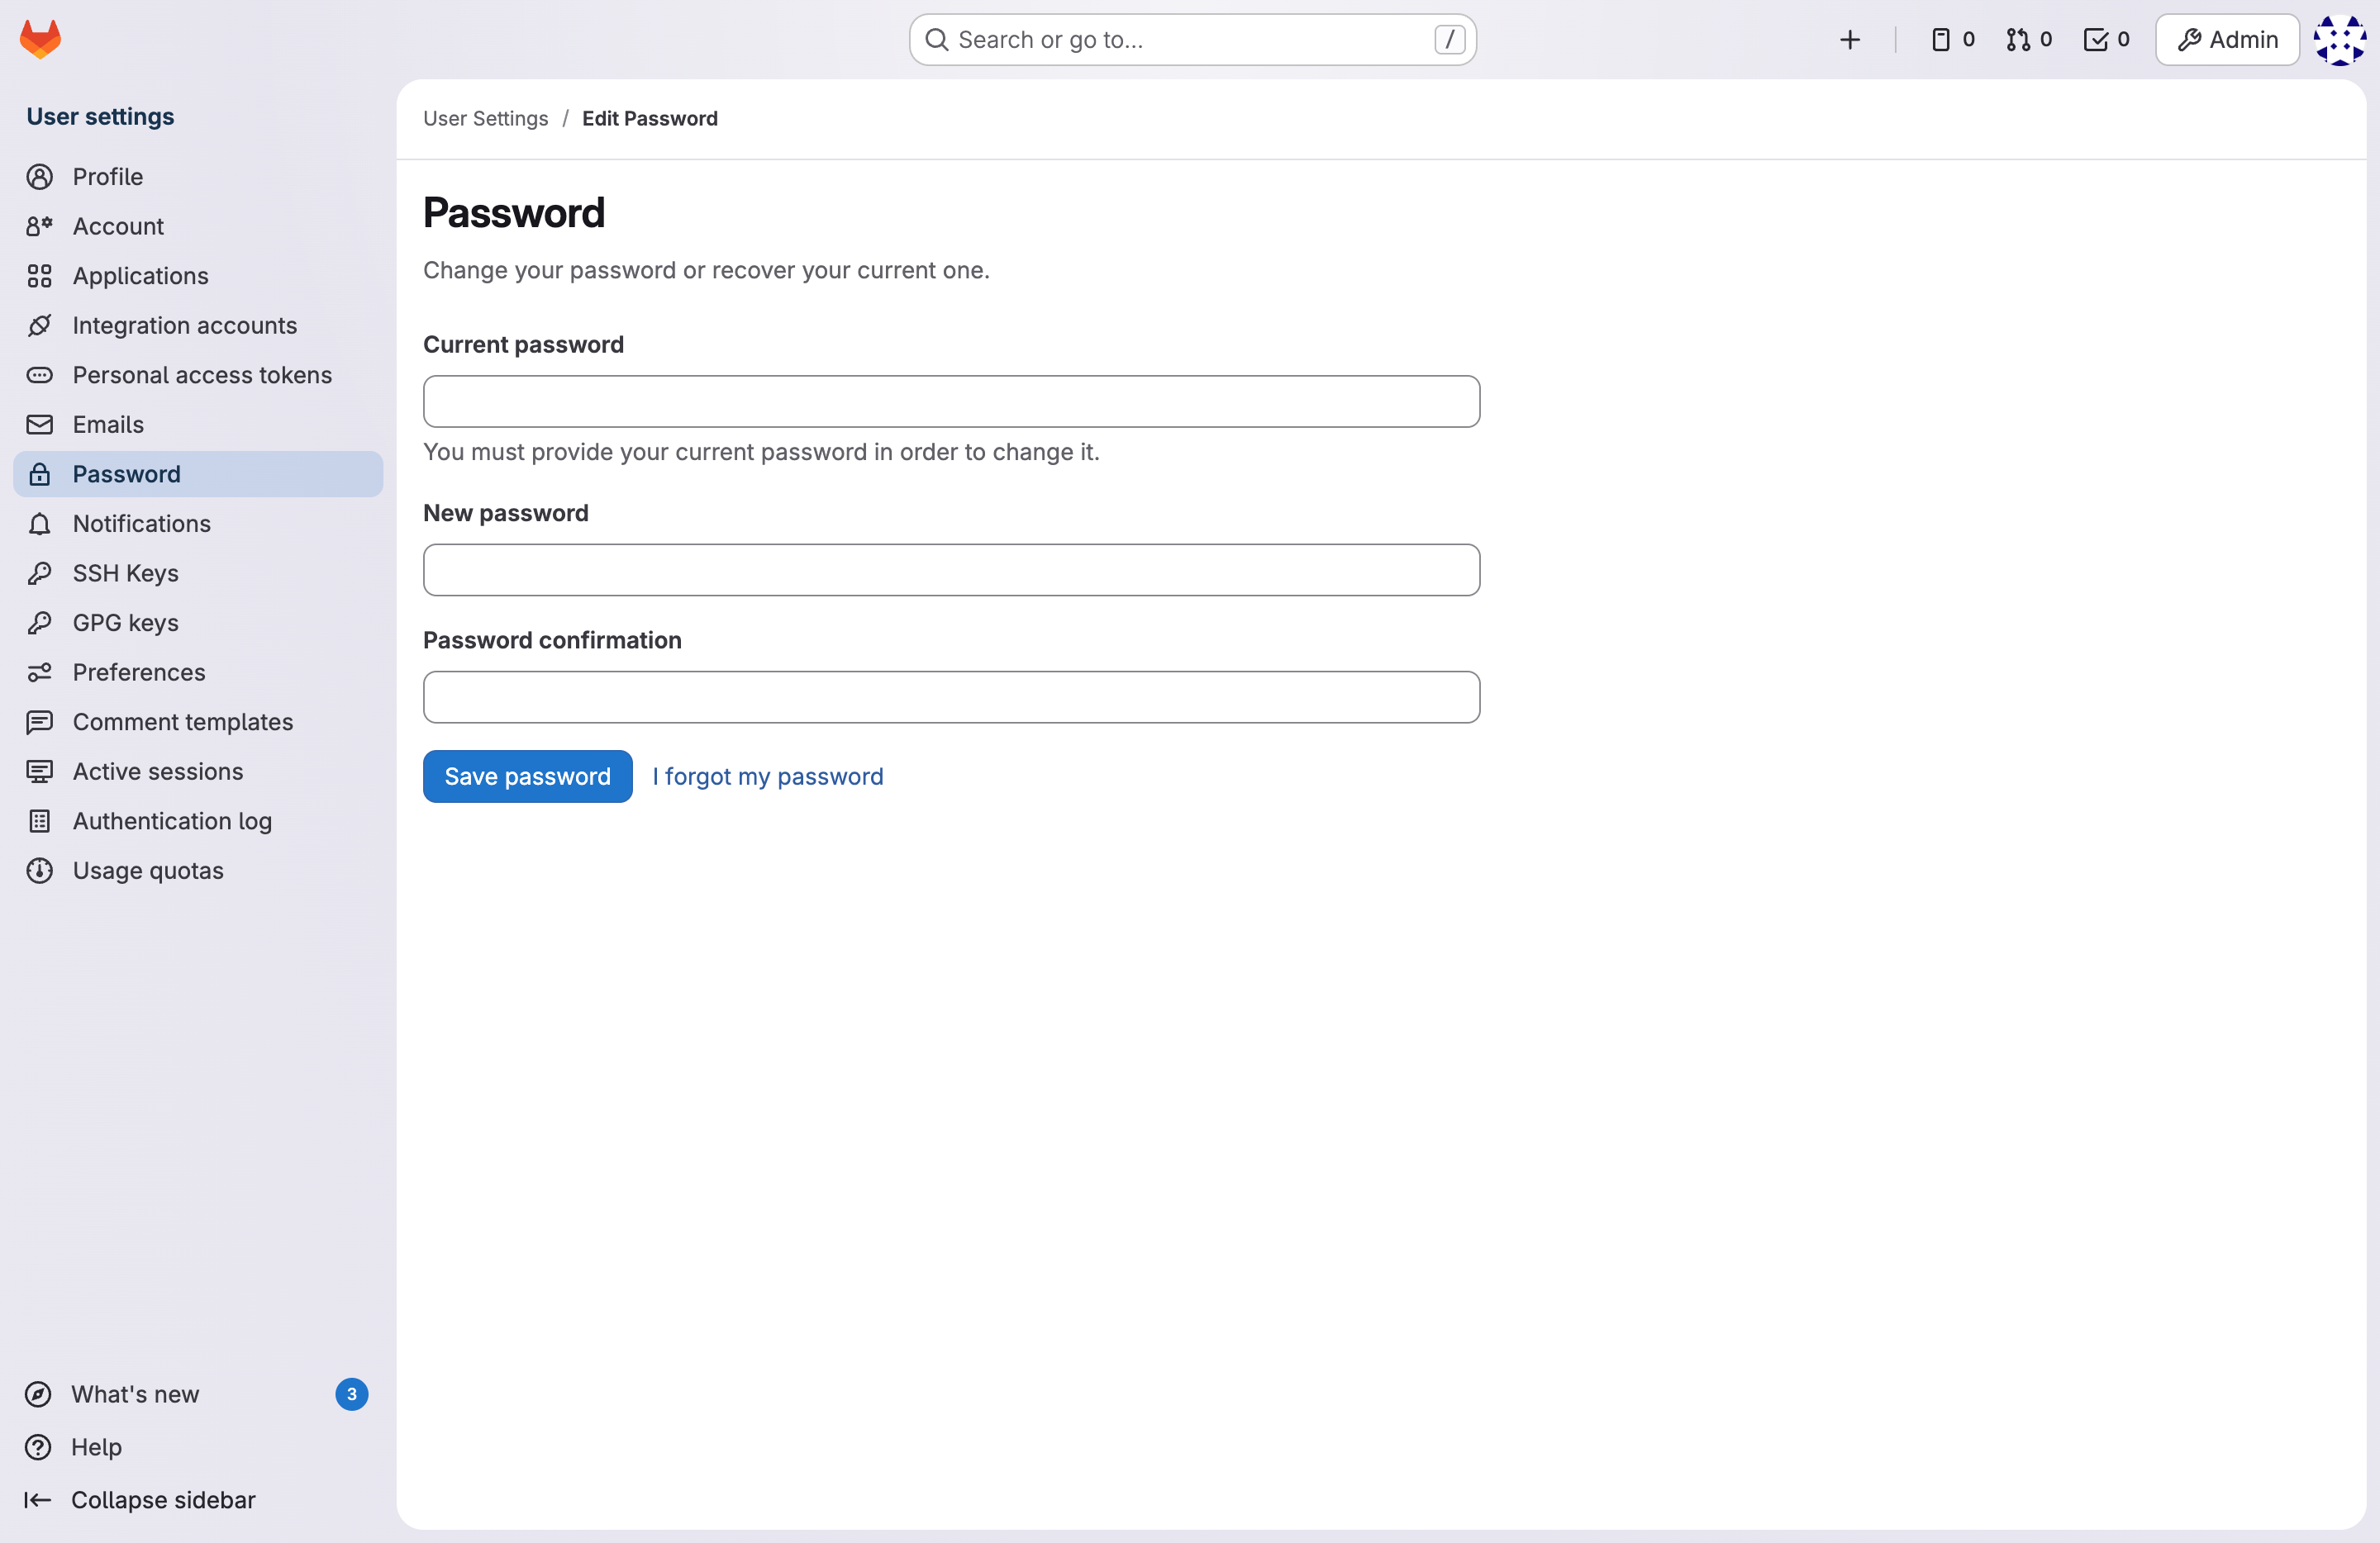Open assigned issues counter icon

tap(1951, 40)
